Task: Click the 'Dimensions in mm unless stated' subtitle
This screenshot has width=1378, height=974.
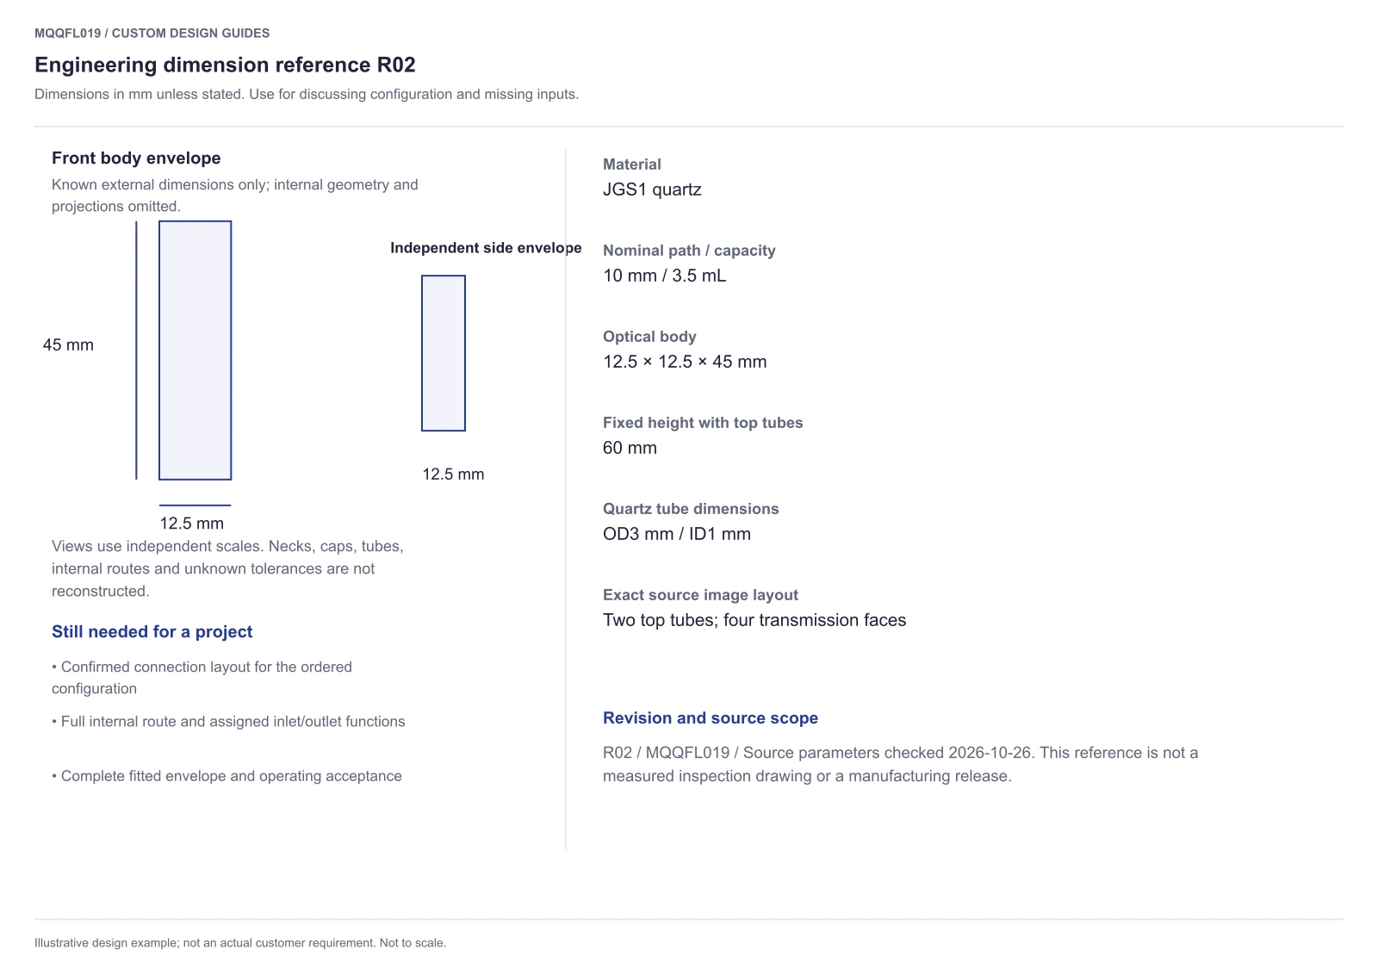Action: coord(307,94)
